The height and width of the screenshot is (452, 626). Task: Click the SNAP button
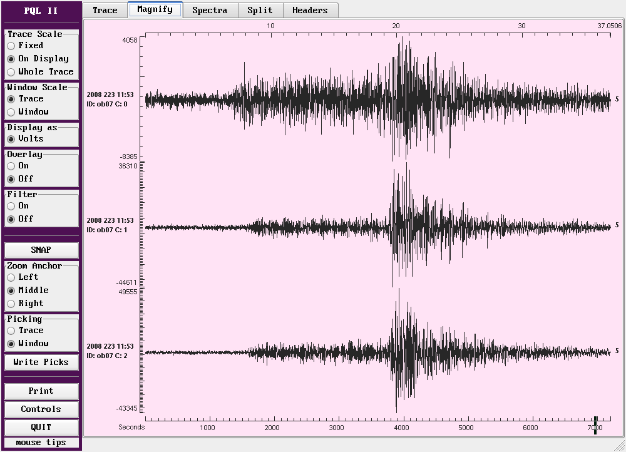[x=41, y=250]
